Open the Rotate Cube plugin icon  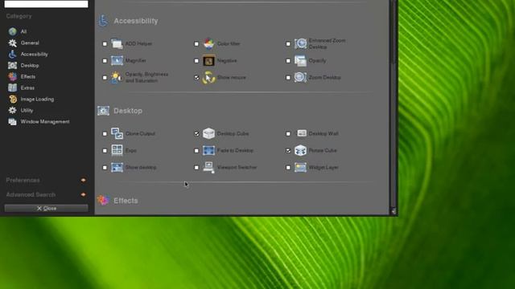(x=300, y=150)
